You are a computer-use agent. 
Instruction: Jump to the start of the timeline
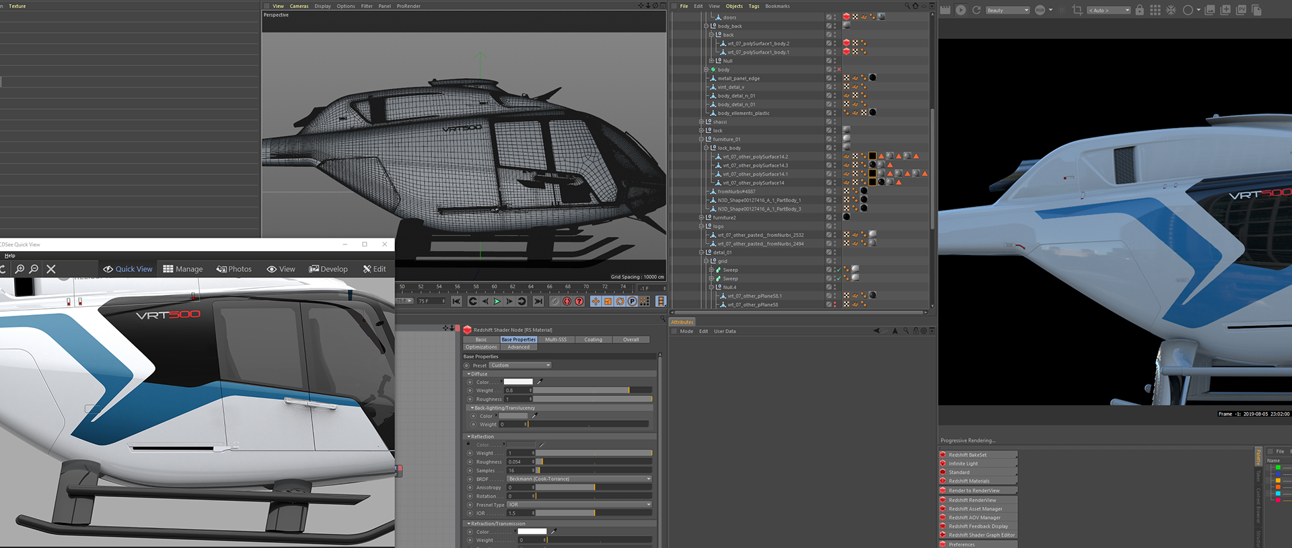456,302
